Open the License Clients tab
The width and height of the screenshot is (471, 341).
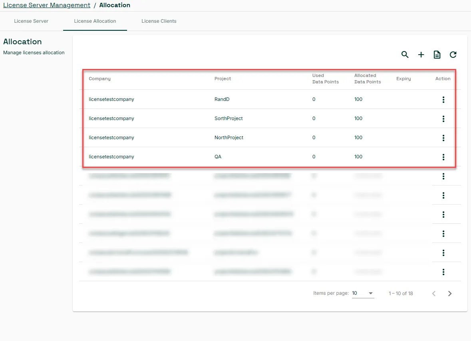[x=159, y=21]
